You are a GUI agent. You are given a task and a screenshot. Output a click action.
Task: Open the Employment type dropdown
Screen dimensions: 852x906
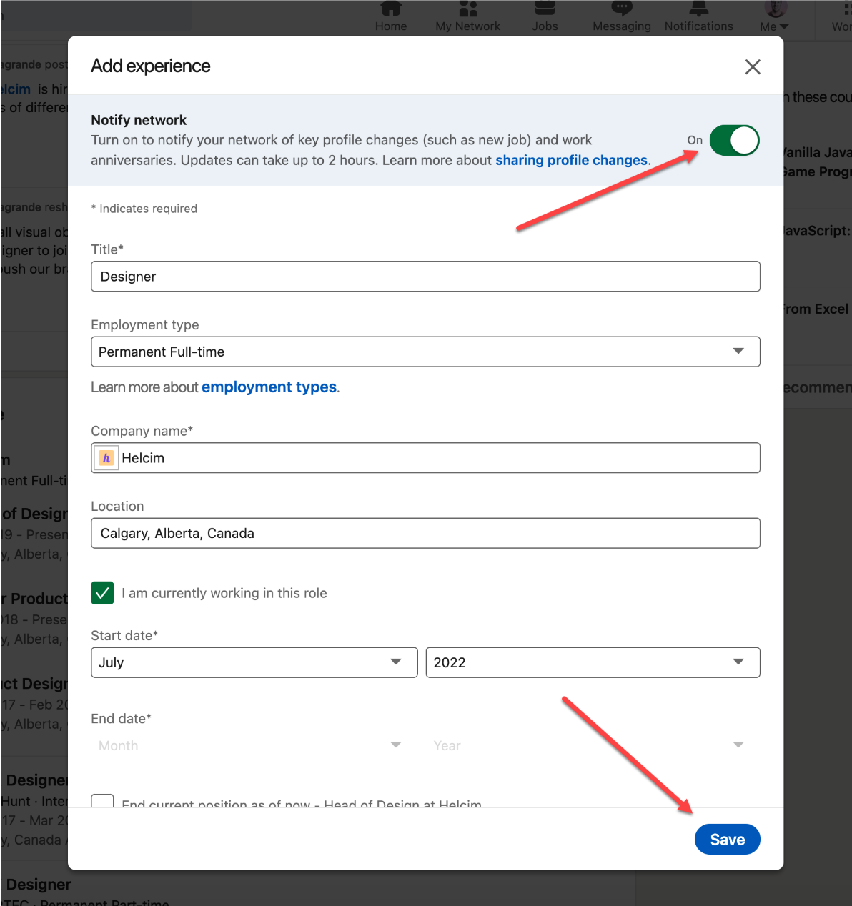[425, 352]
